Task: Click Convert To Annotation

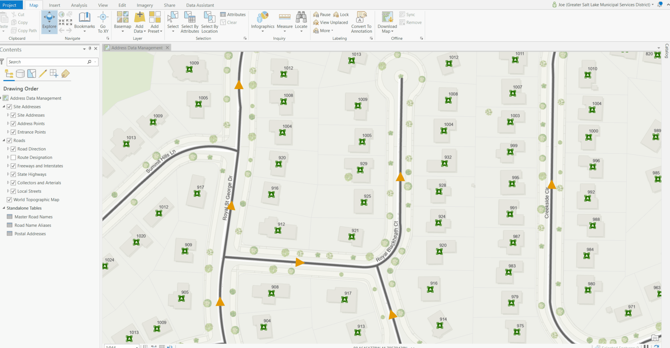Action: [361, 22]
